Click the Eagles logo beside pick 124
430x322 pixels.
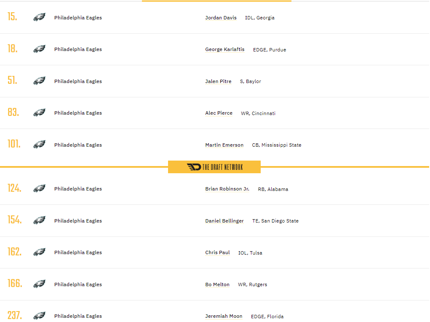coord(39,189)
